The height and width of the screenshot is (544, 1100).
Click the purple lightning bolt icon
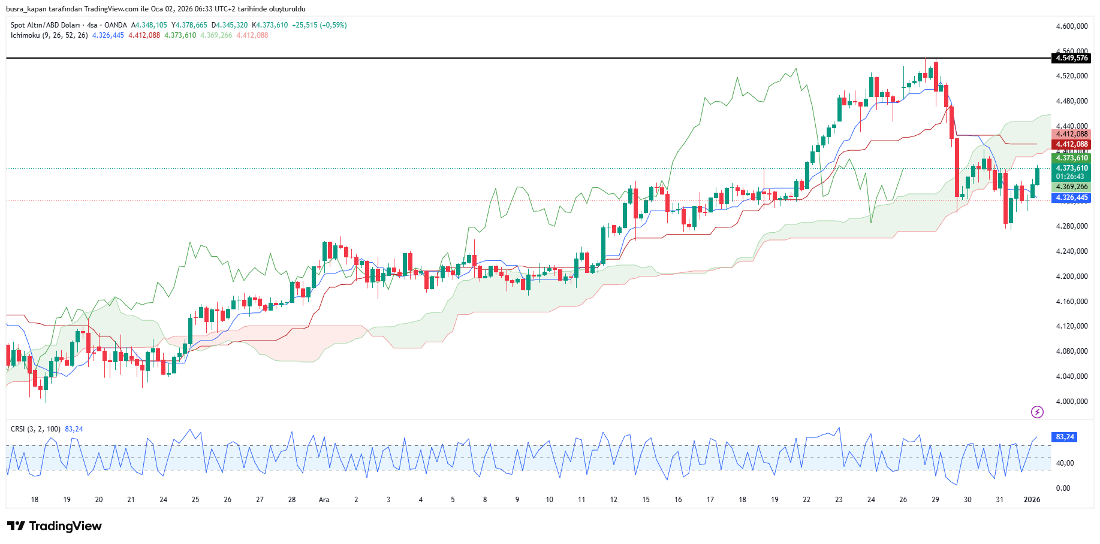pyautogui.click(x=1037, y=412)
